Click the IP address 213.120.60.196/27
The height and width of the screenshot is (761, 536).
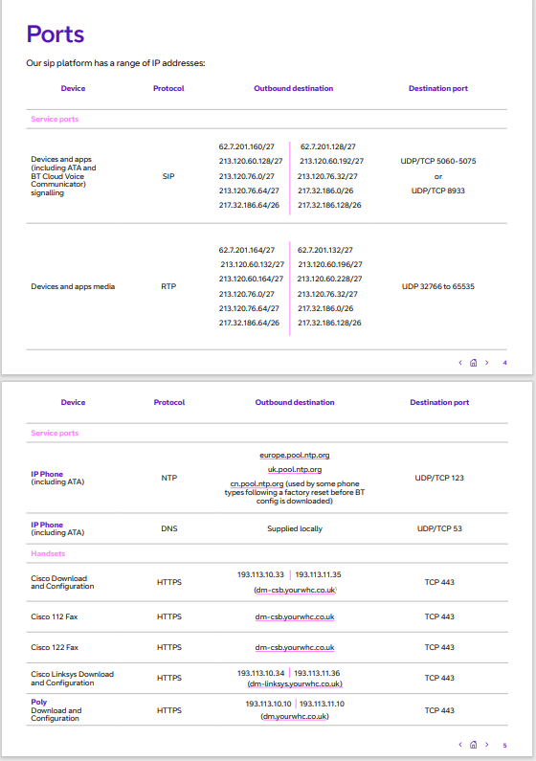coord(330,264)
